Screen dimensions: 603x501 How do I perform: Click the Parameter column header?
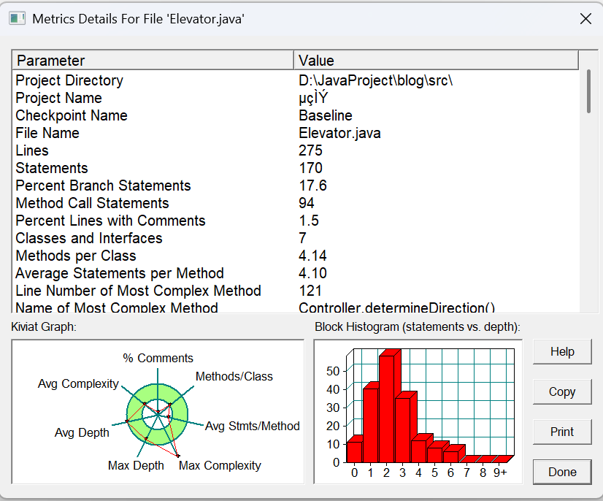[153, 61]
